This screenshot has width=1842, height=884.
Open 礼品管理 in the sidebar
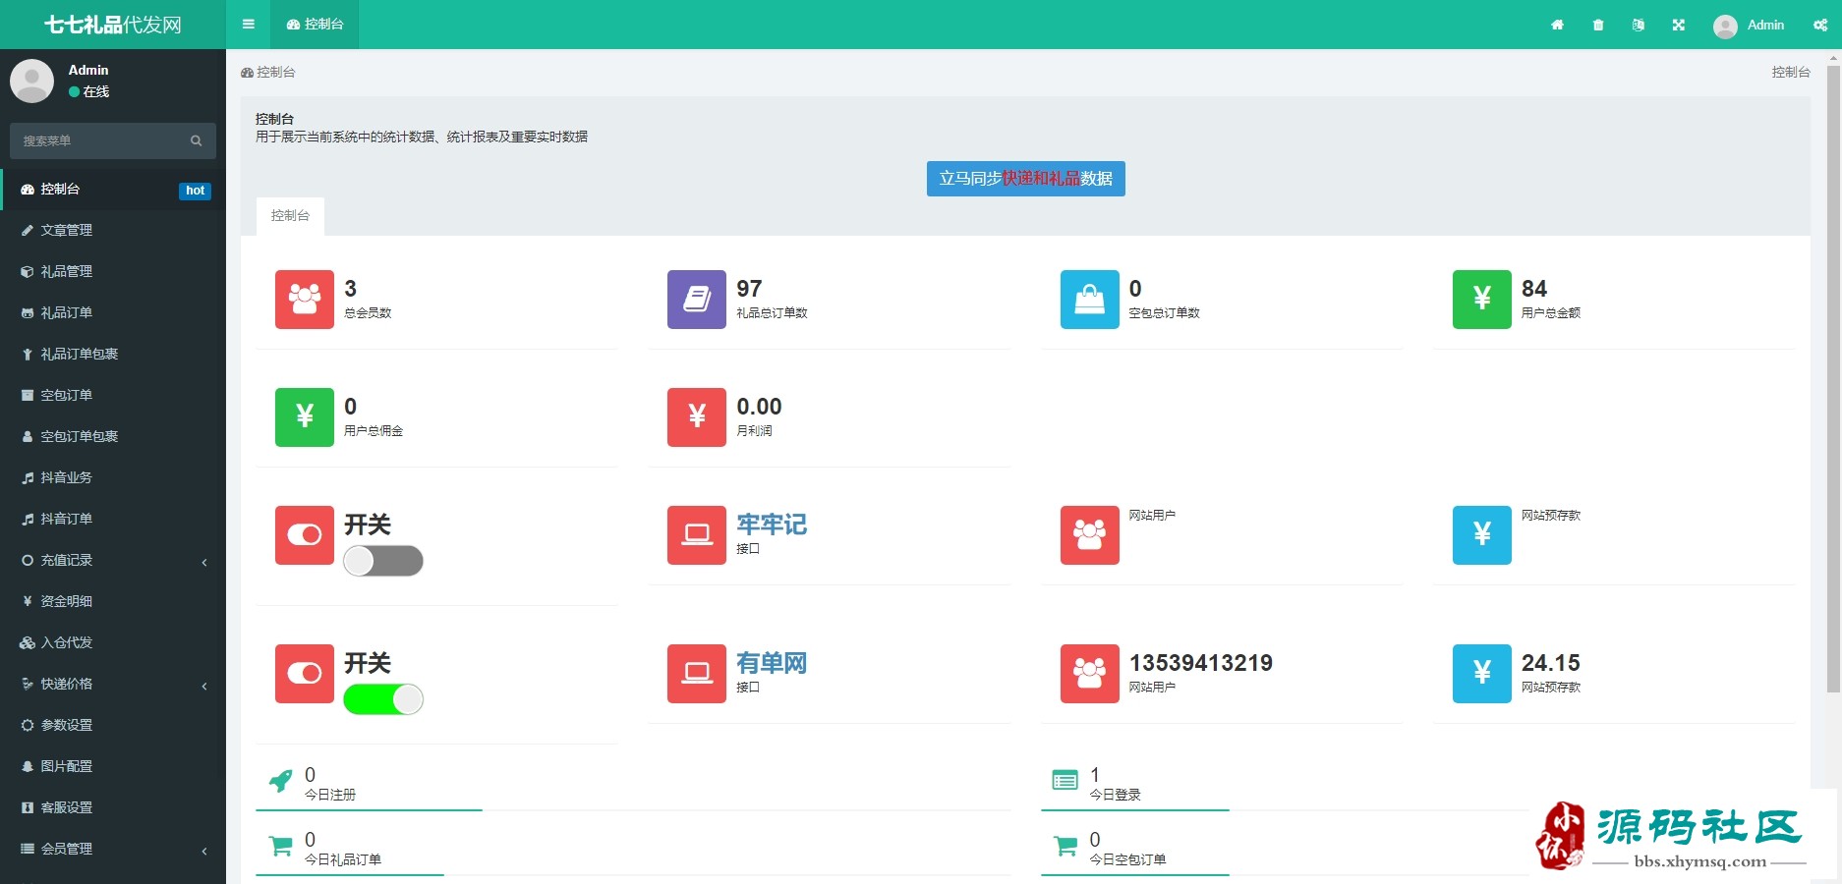pos(67,271)
